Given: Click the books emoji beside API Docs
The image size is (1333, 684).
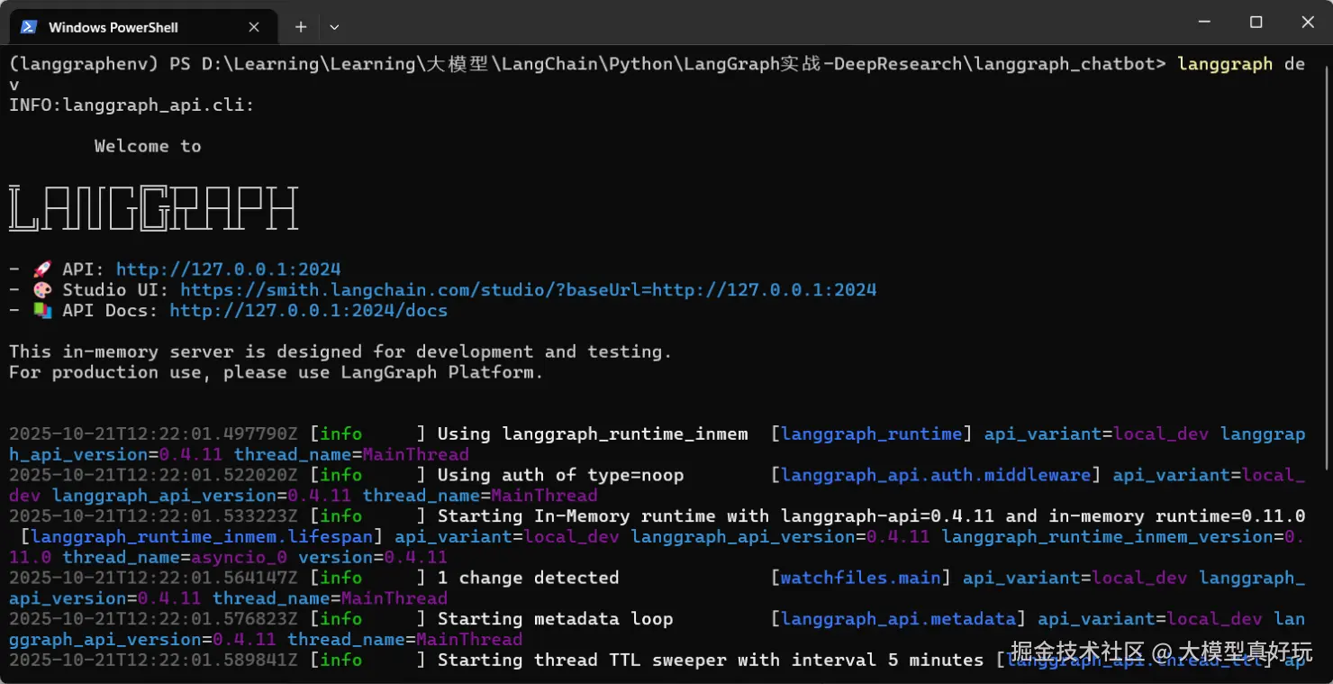Looking at the screenshot, I should [41, 311].
